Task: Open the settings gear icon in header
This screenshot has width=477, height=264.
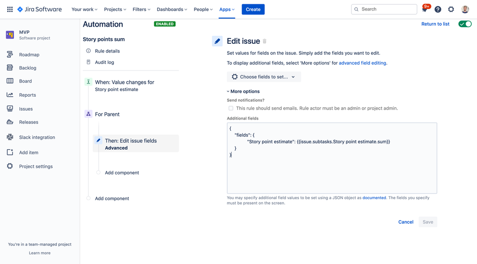Action: [x=451, y=10]
